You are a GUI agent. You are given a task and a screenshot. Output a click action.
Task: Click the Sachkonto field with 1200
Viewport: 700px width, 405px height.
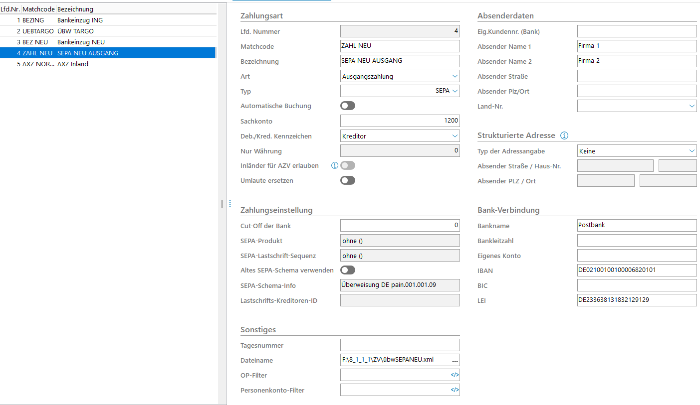coord(400,121)
